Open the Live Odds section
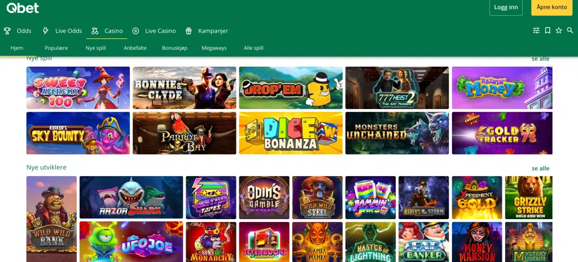Image resolution: width=578 pixels, height=262 pixels. point(68,31)
